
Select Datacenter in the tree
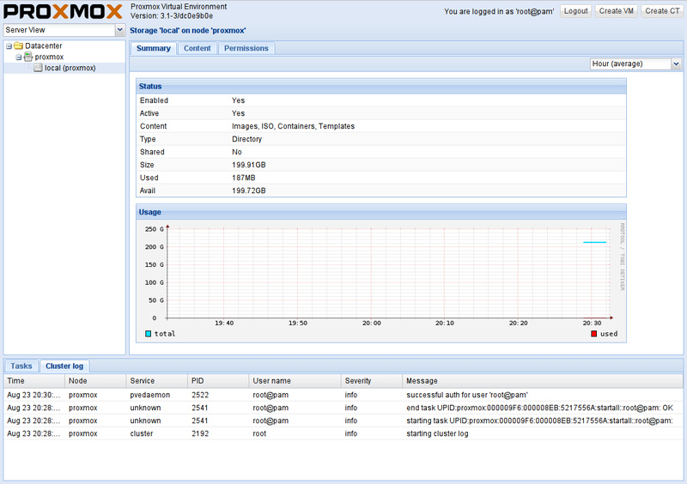pos(44,45)
